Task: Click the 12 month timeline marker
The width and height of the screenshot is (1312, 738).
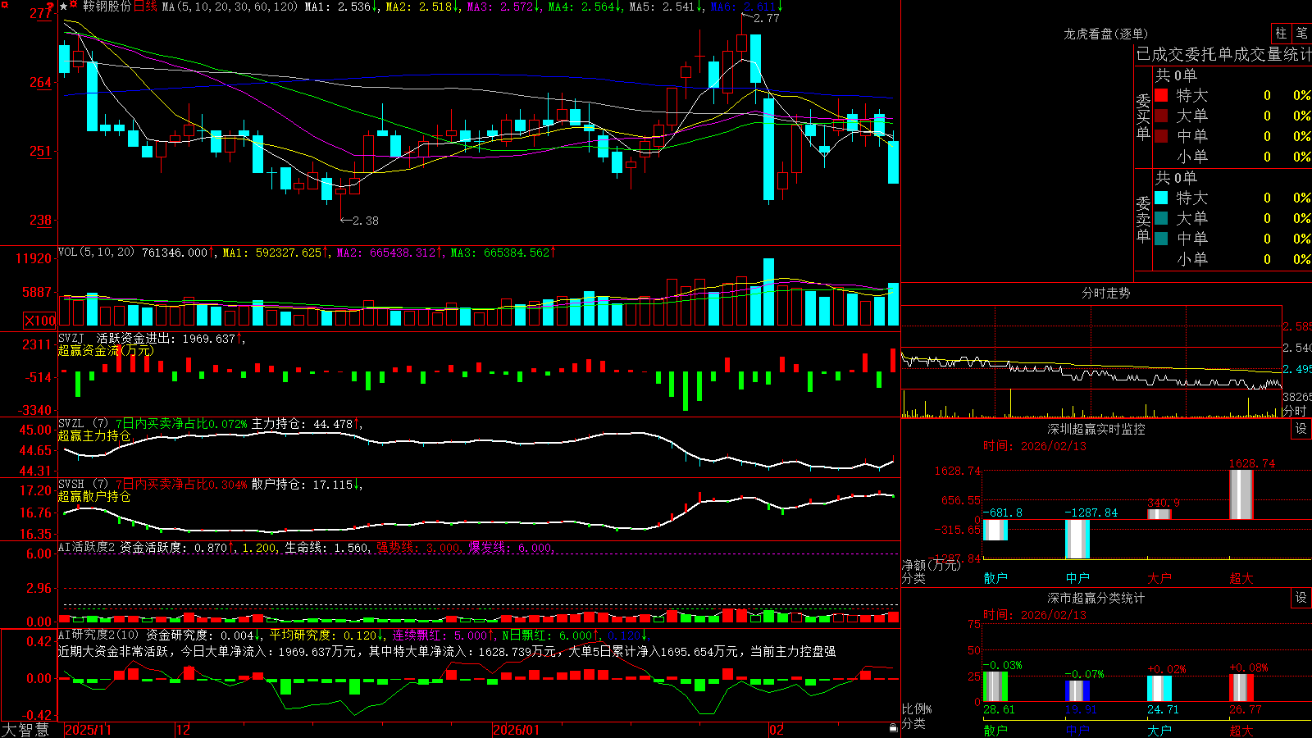Action: click(184, 730)
